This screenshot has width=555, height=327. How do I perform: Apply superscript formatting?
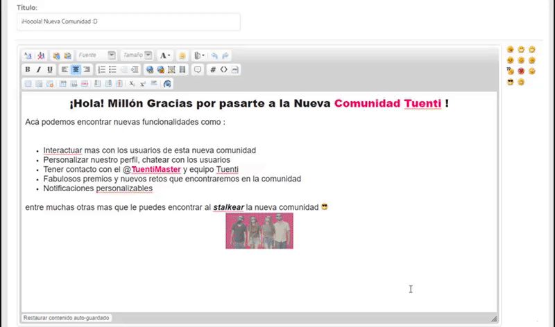point(143,84)
